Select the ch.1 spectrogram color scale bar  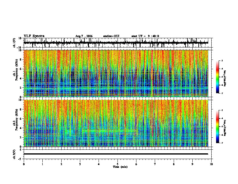pos(218,77)
